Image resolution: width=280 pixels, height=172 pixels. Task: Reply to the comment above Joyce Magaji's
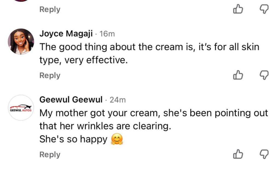tap(50, 9)
